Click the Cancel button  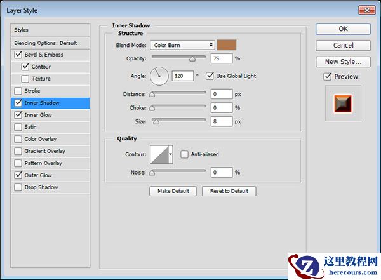343,45
